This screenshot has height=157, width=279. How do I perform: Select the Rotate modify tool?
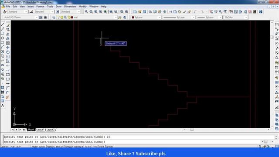tap(8, 52)
